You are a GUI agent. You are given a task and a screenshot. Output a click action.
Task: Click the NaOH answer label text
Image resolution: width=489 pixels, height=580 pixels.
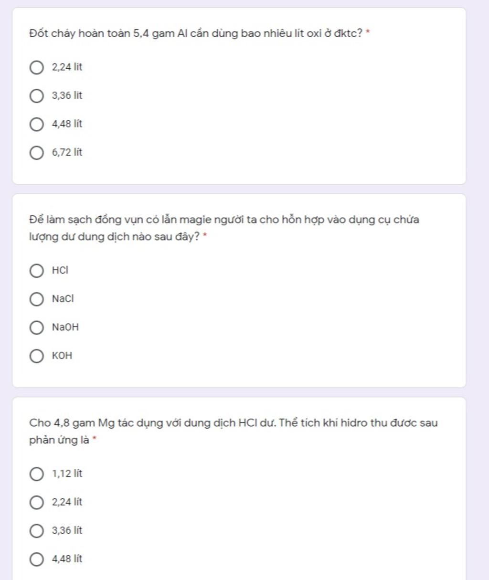pyautogui.click(x=65, y=327)
